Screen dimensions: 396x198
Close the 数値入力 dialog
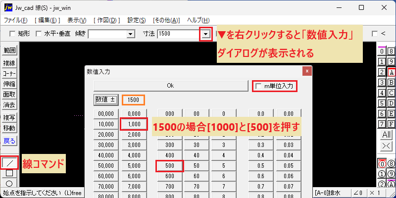(x=307, y=71)
